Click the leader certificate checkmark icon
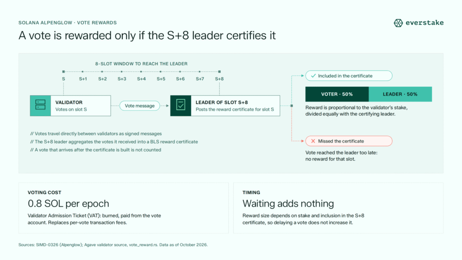 180,105
